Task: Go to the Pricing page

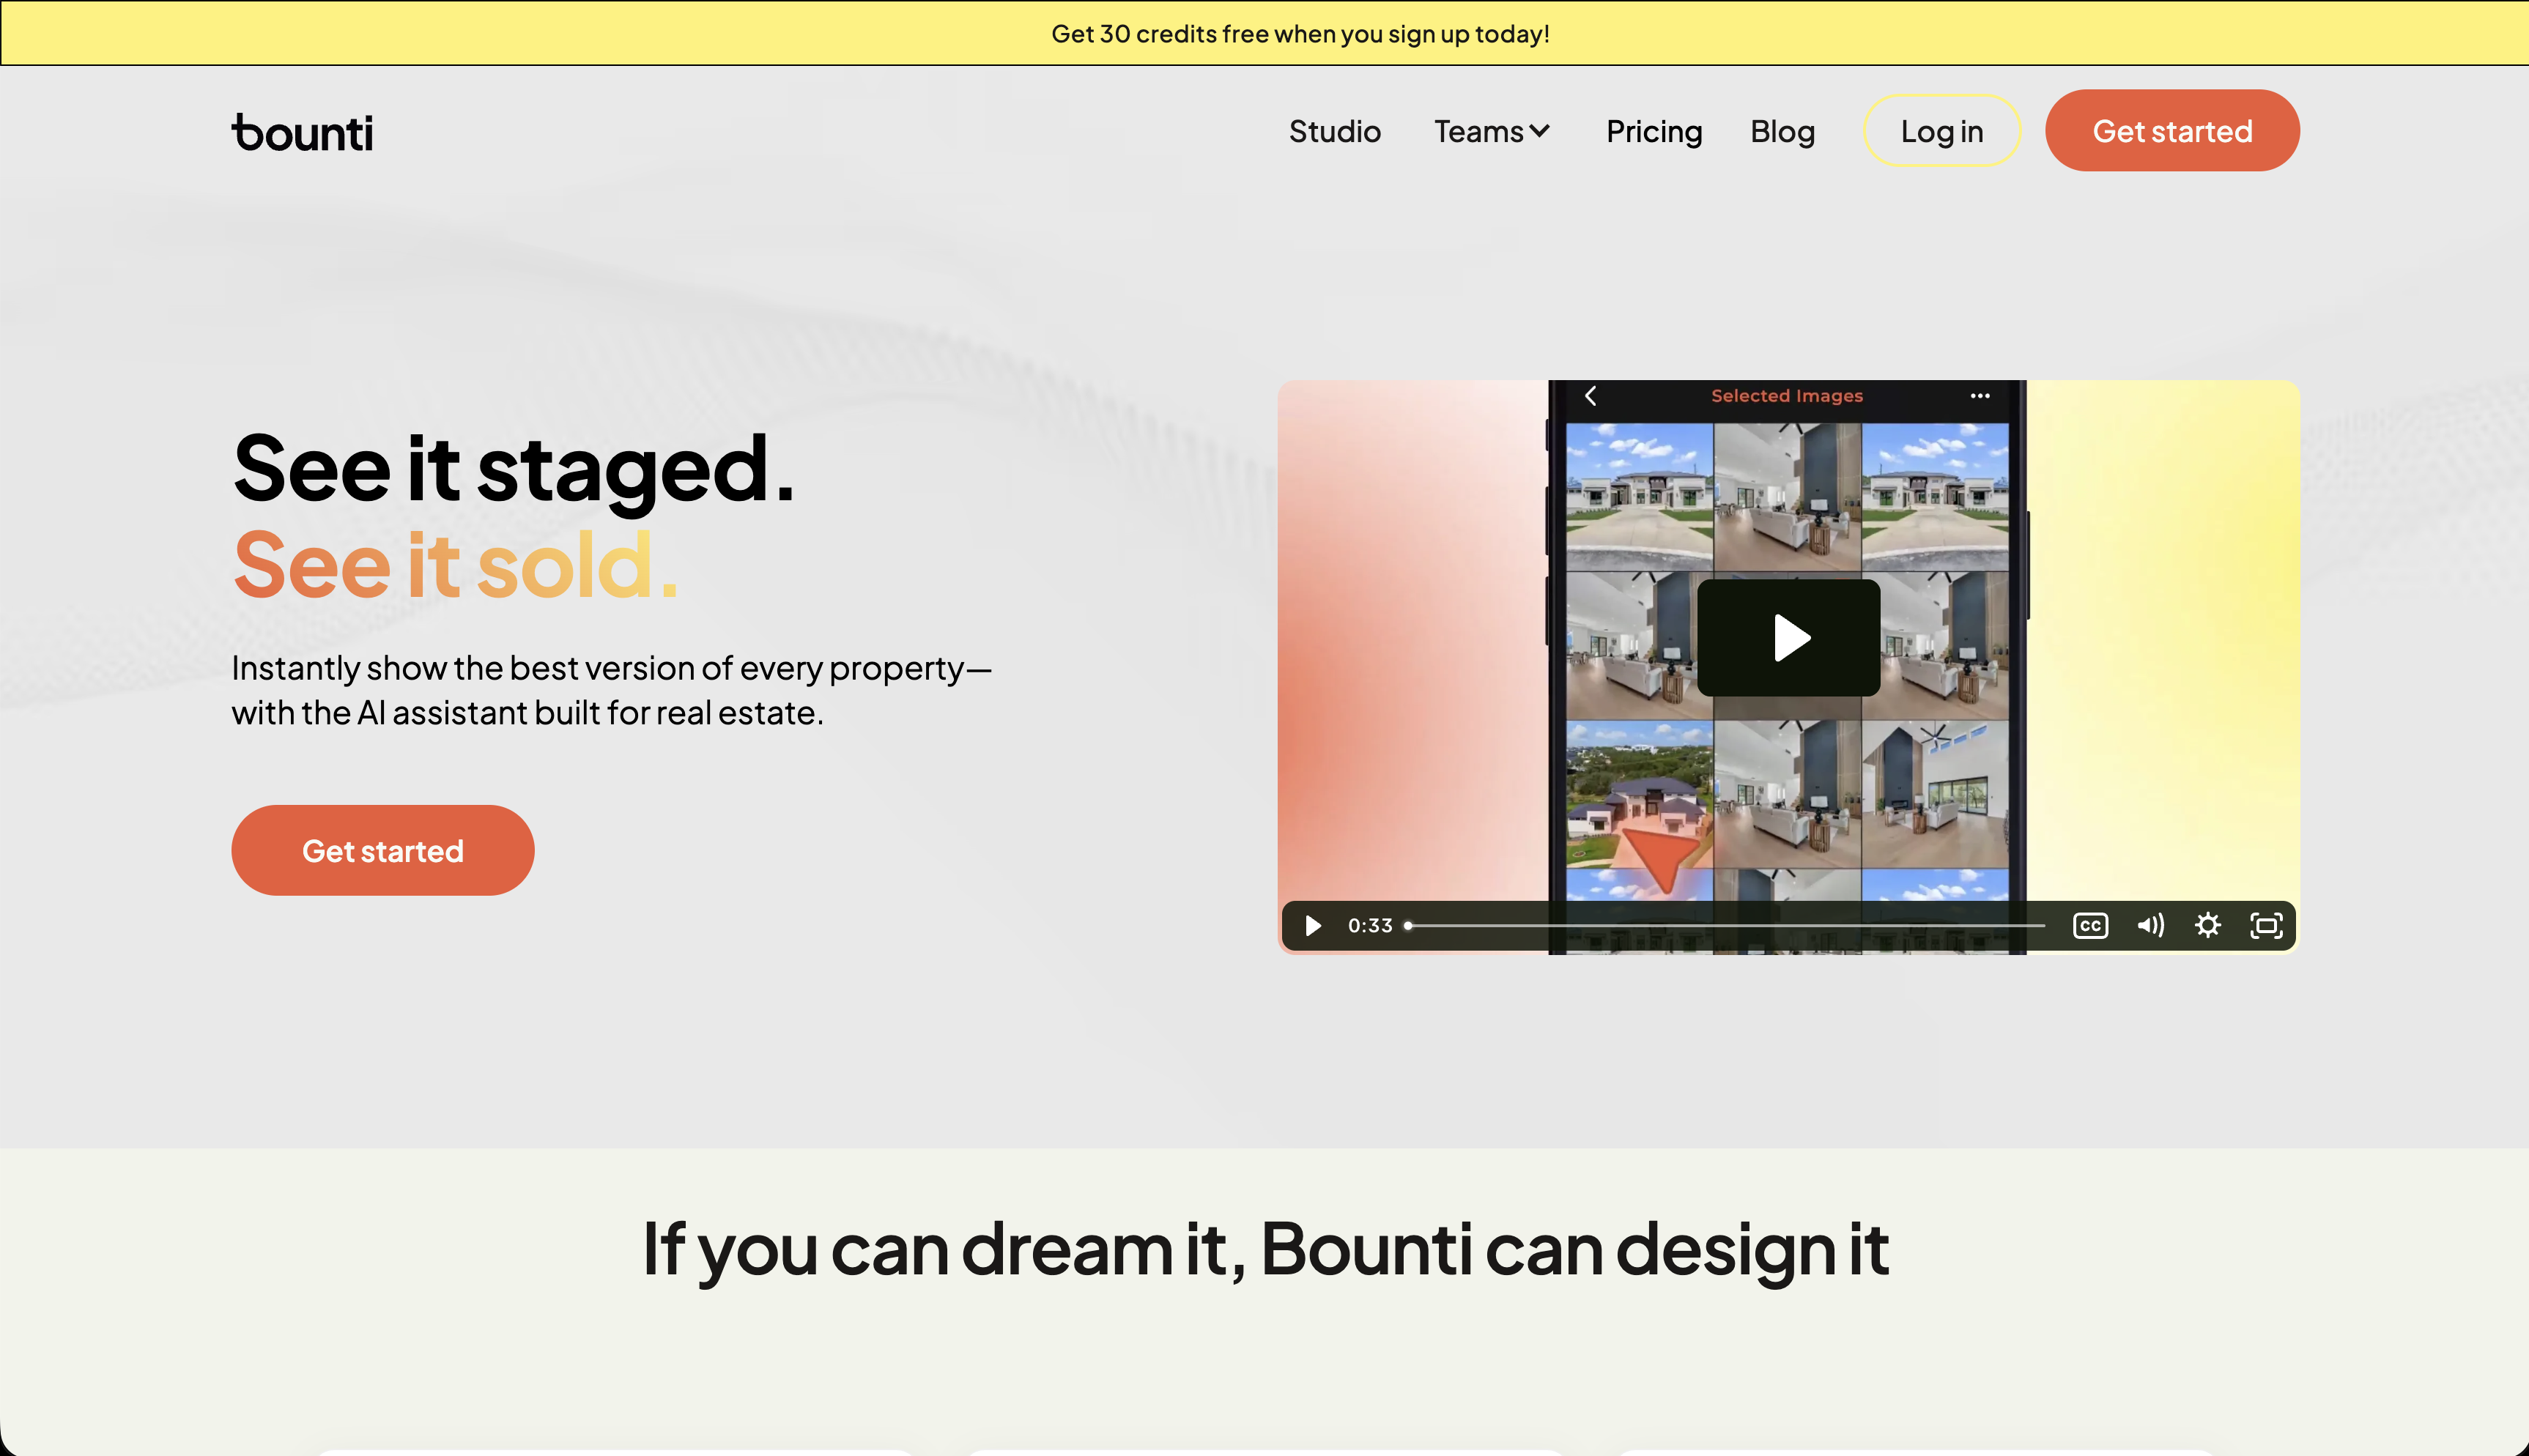Action: (x=1653, y=131)
